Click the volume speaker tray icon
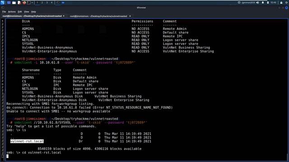Viewport: 289px width, 162px height. click(258, 3)
